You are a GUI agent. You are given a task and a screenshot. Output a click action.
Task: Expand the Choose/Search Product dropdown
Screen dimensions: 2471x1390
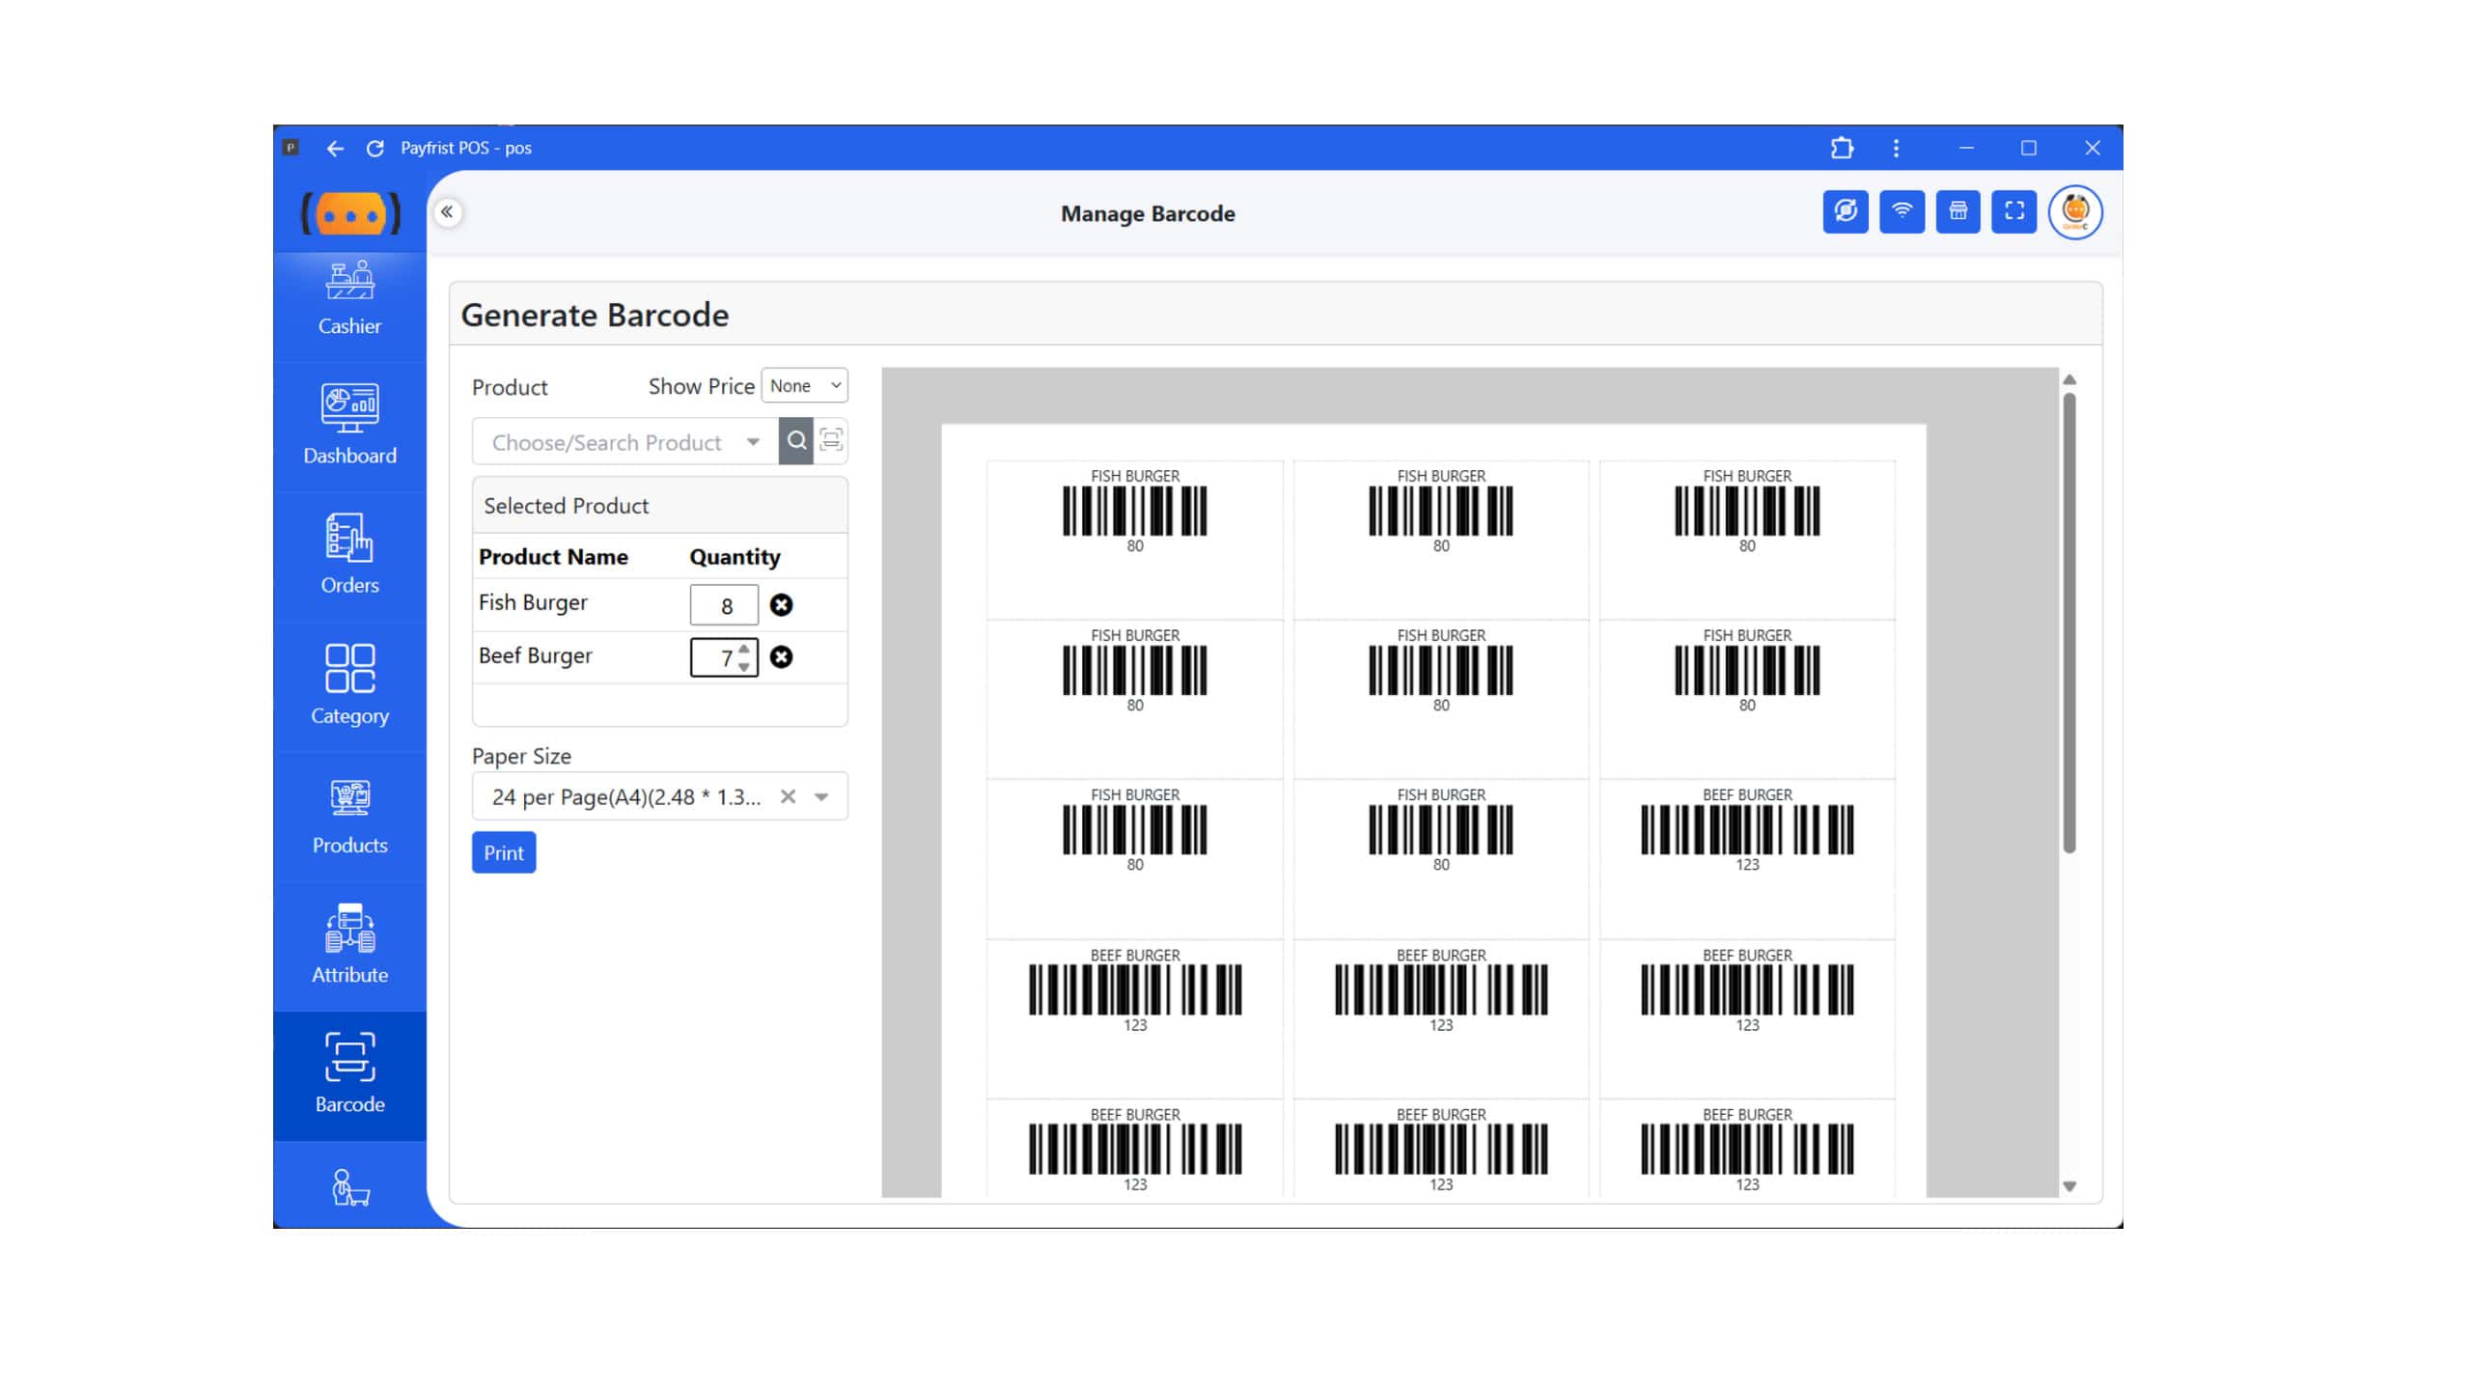click(752, 442)
